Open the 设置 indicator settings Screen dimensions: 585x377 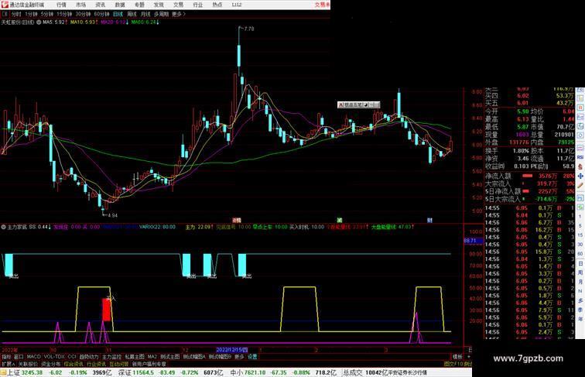(x=252, y=357)
